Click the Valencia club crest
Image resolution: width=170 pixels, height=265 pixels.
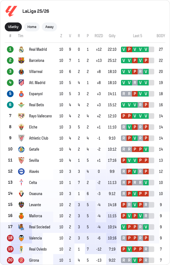click(21, 238)
